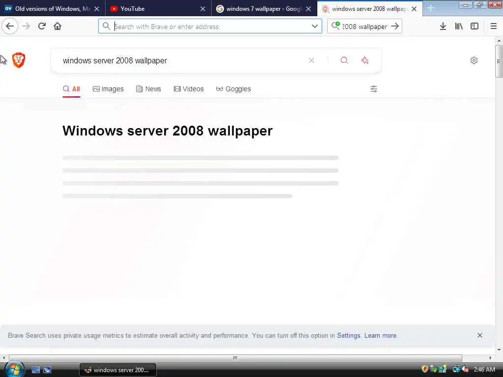
Task: Open the Settings link in the notice
Action: tap(348, 335)
